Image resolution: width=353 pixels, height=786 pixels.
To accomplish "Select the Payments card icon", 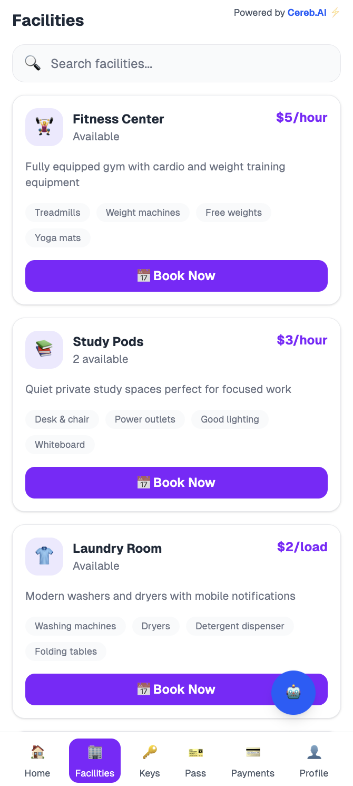I will [x=253, y=751].
